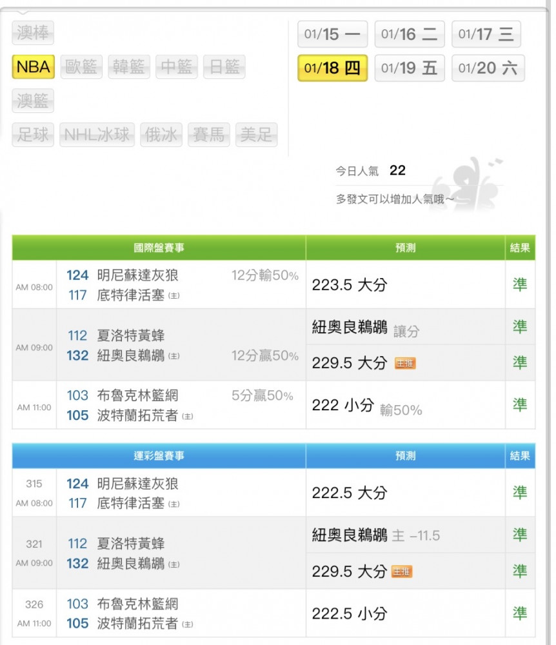The height and width of the screenshot is (645, 556).
Task: Pick the 01/15 一 date button
Action: pyautogui.click(x=332, y=34)
